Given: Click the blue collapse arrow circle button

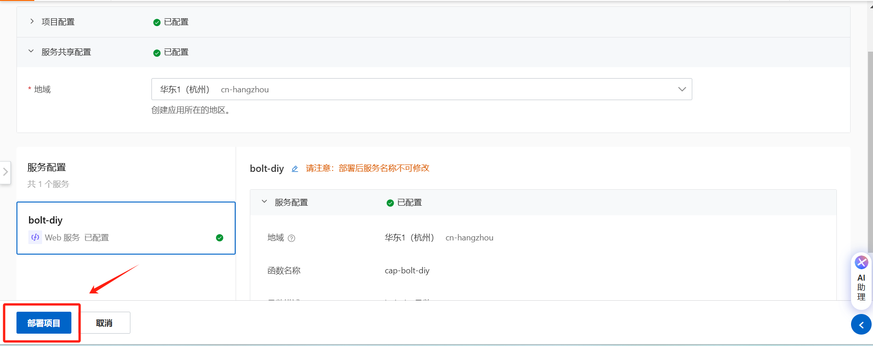Looking at the screenshot, I should pyautogui.click(x=861, y=325).
